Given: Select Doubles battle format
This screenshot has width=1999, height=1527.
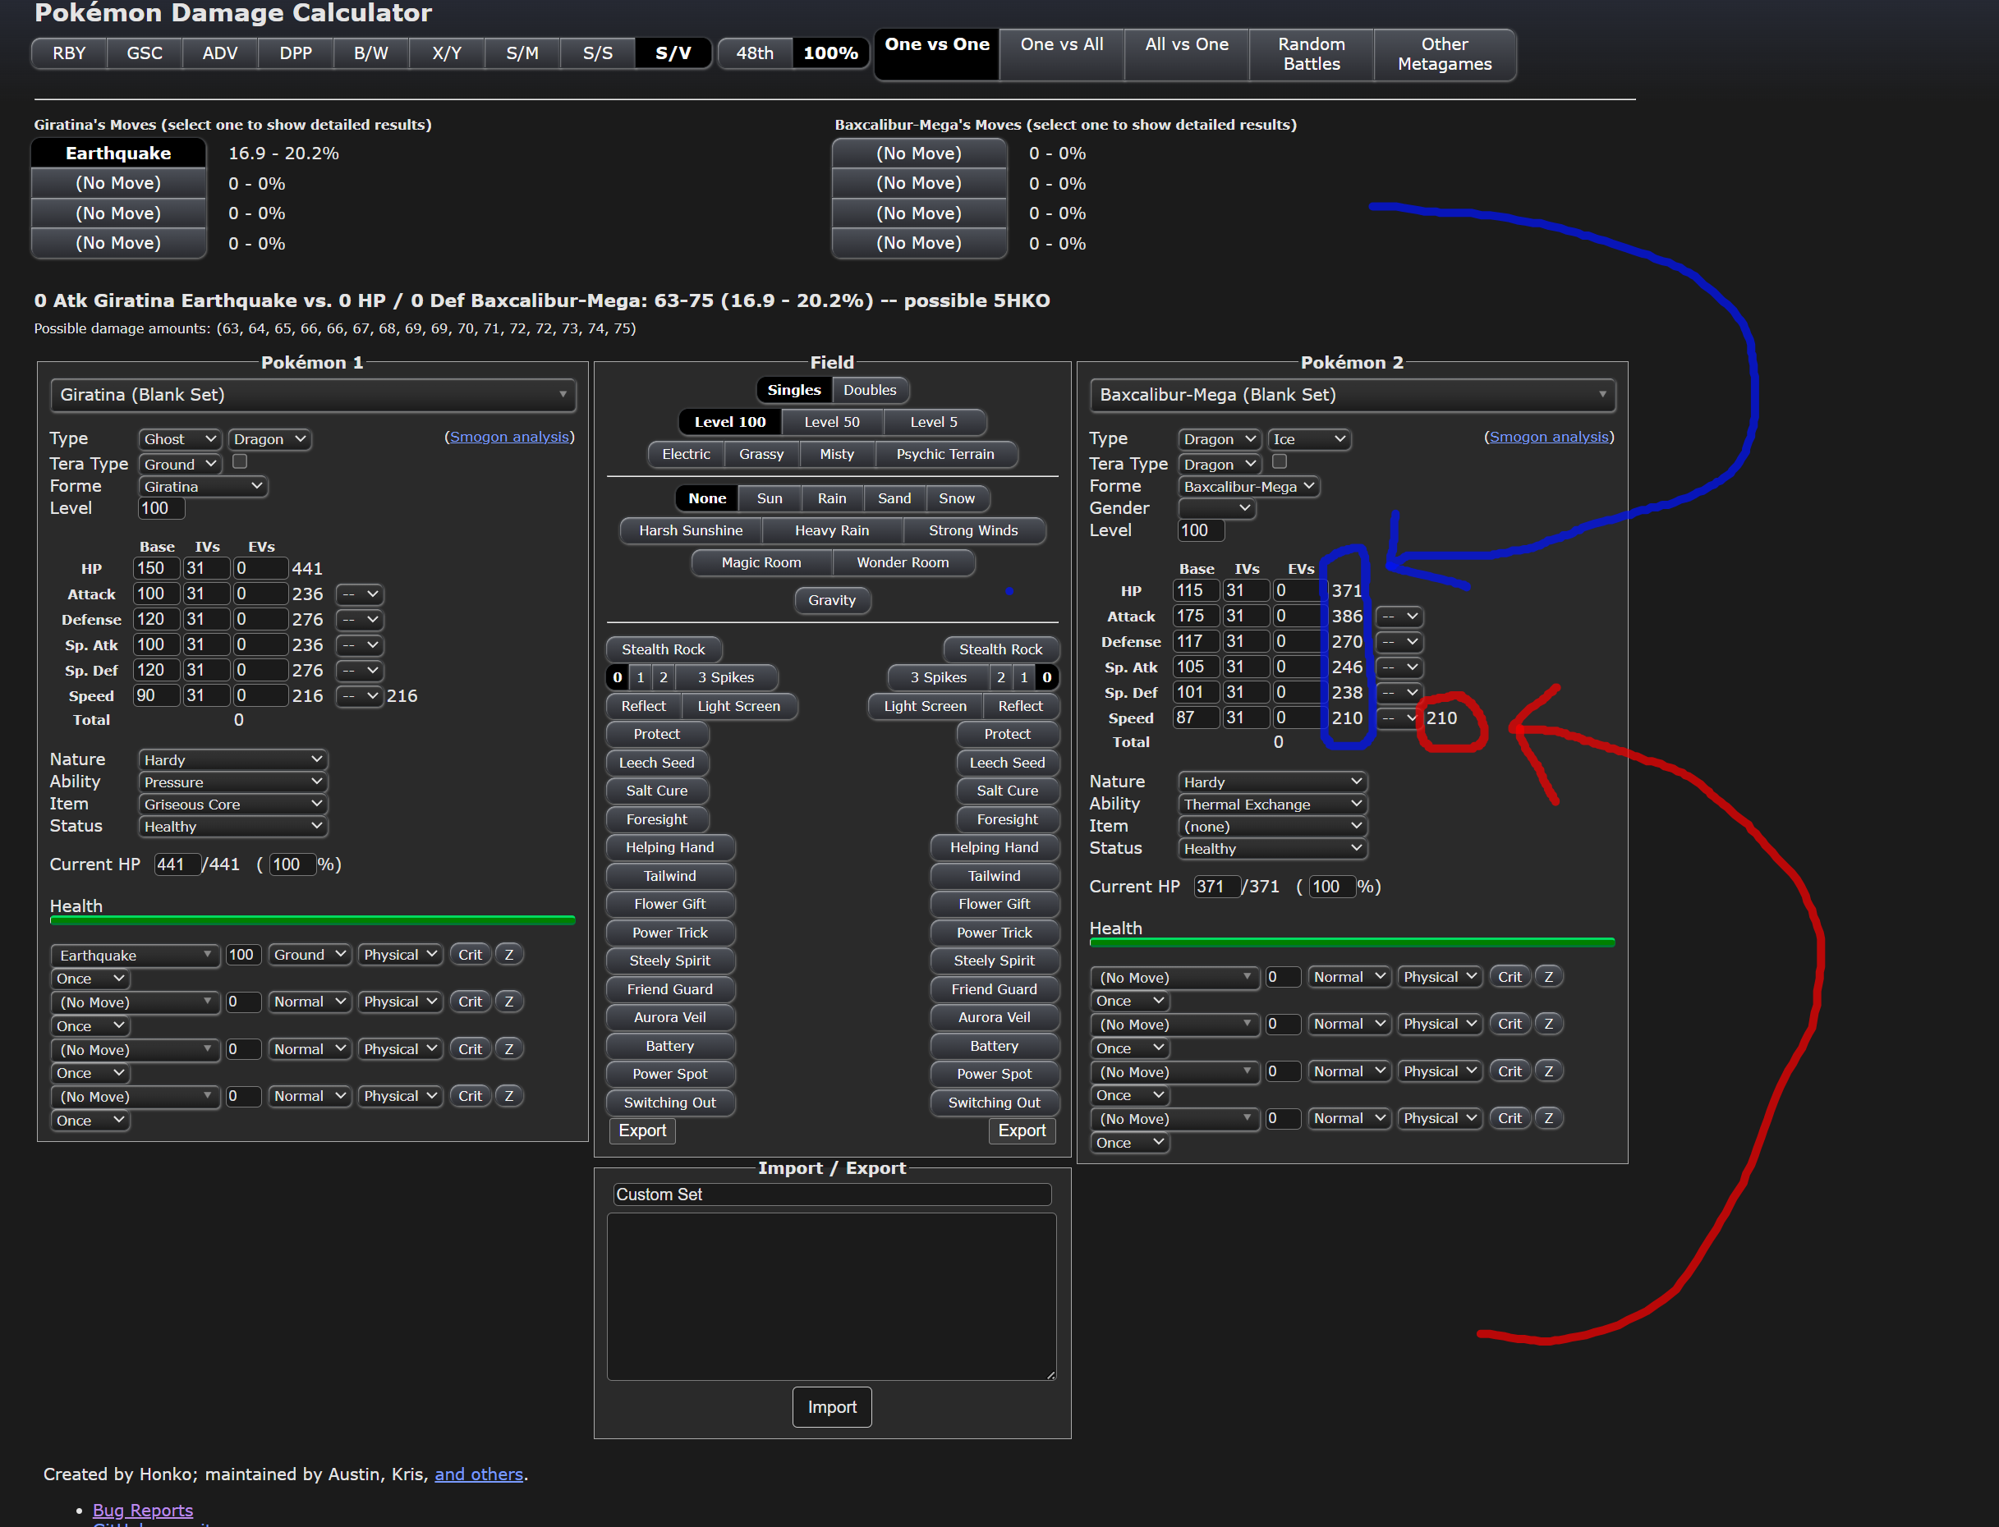Looking at the screenshot, I should click(x=869, y=390).
